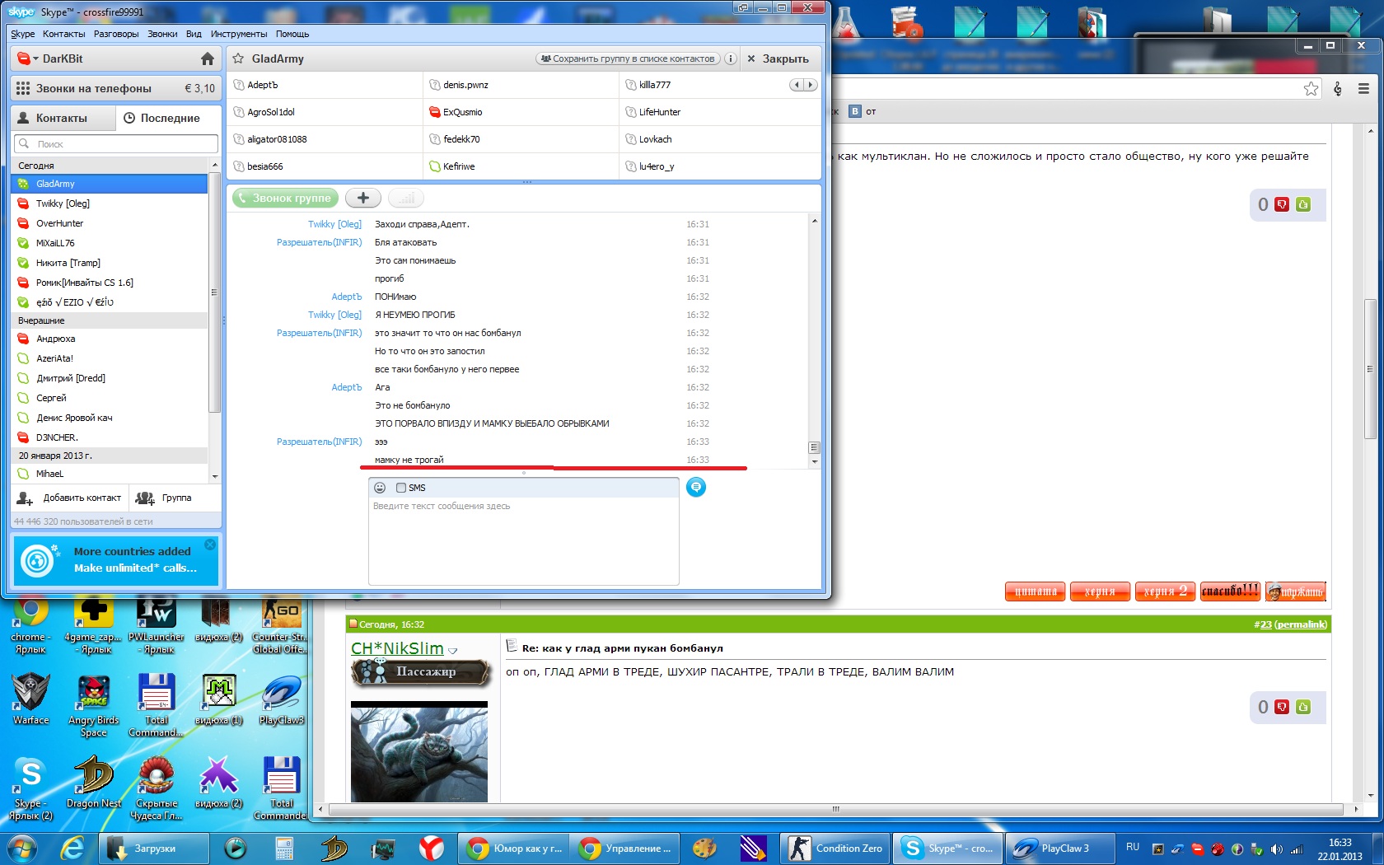Enable the SMS checkbox
Viewport: 1384px width, 865px height.
pos(401,488)
